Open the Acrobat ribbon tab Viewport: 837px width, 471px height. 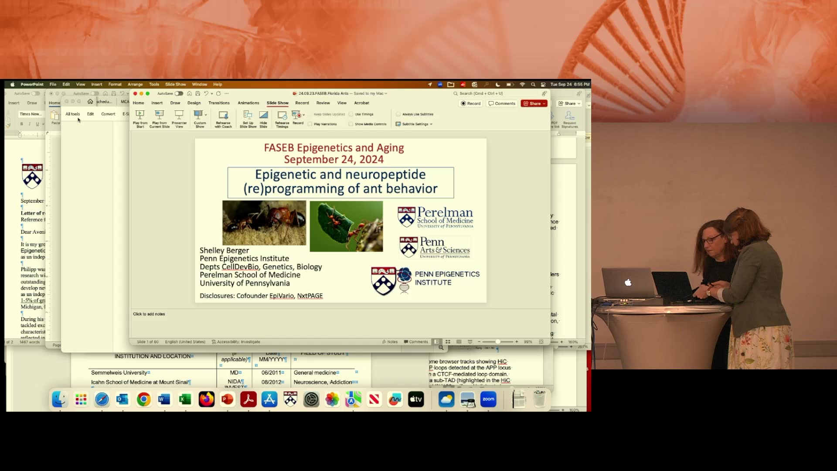coord(361,103)
